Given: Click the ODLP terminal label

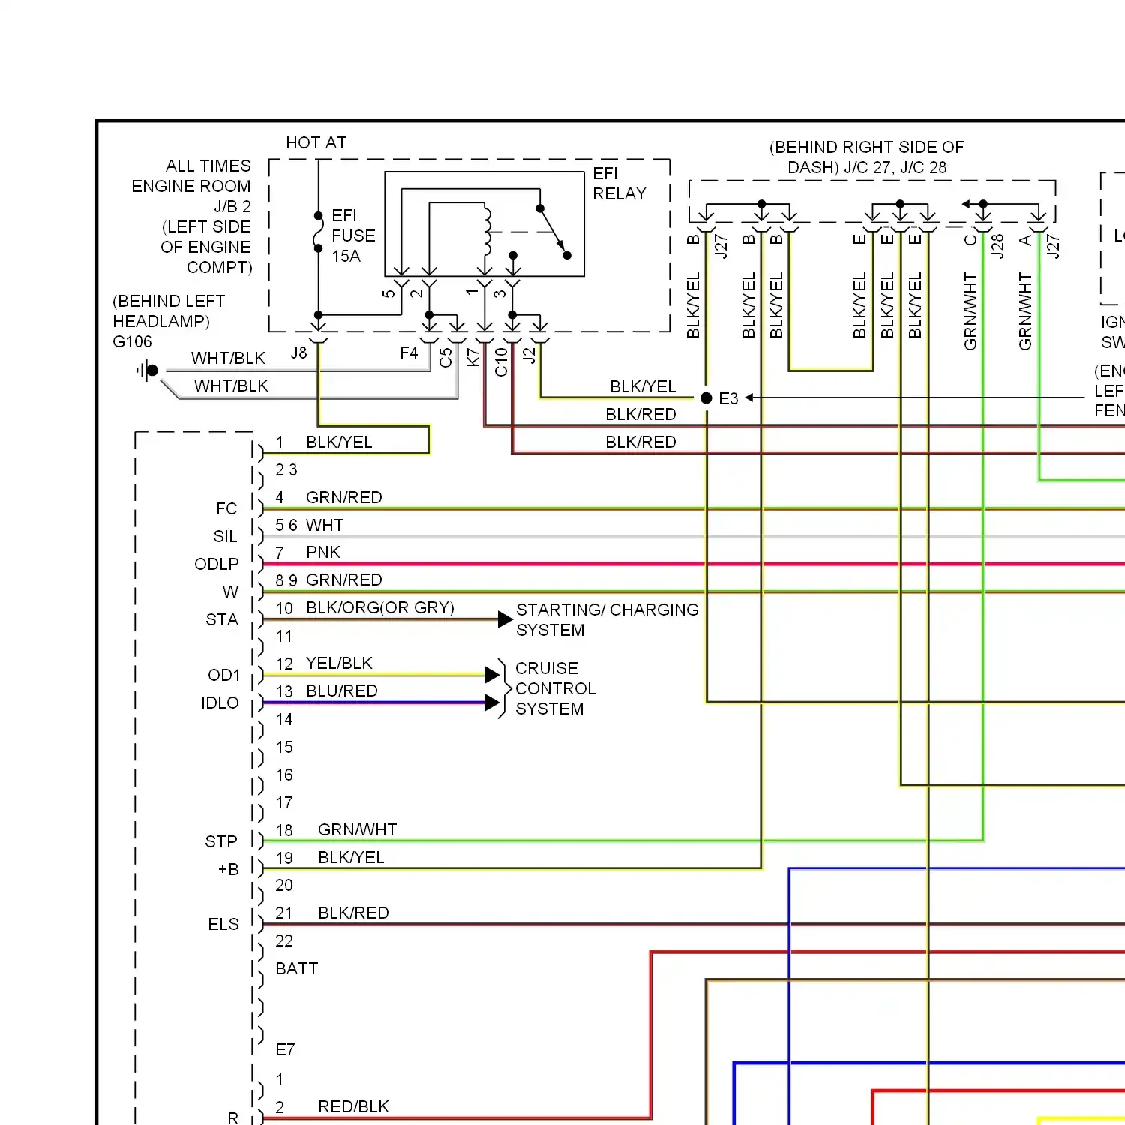Looking at the screenshot, I should [x=217, y=564].
